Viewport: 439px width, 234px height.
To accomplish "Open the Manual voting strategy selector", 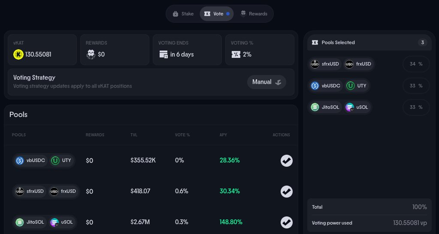I will tap(266, 82).
